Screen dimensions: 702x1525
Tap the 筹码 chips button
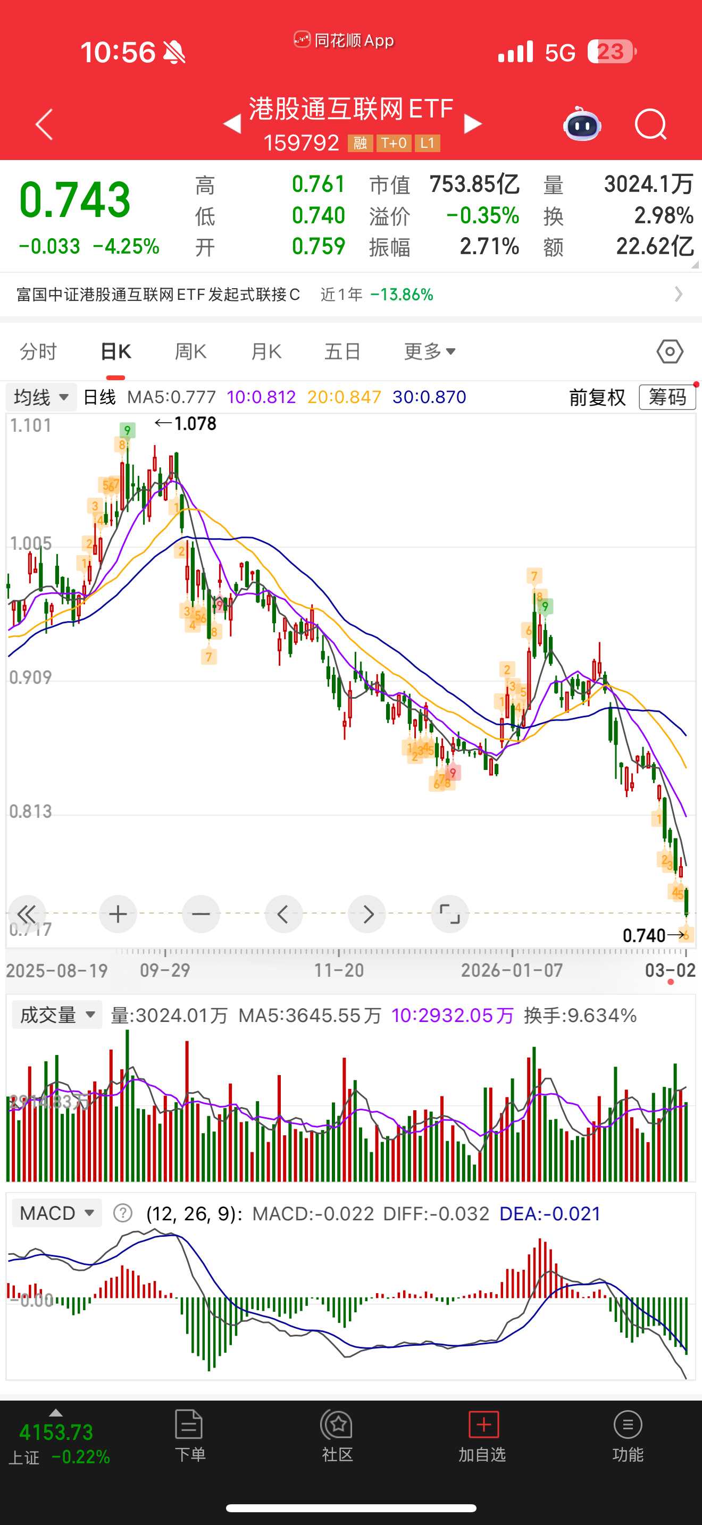(667, 397)
